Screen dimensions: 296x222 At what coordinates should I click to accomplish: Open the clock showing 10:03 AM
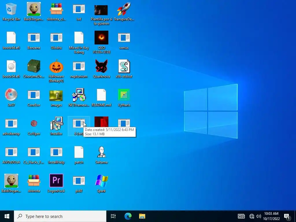pyautogui.click(x=271, y=216)
